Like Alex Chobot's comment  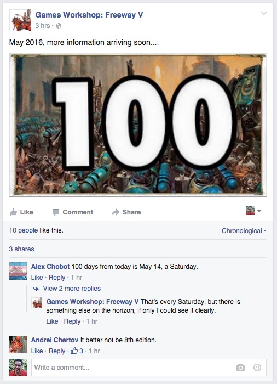tap(37, 278)
